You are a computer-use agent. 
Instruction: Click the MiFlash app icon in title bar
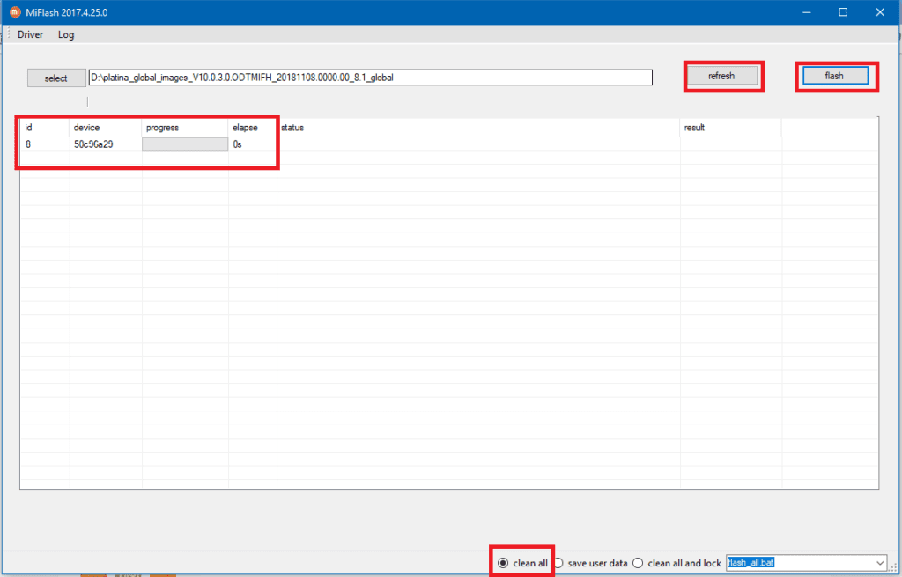click(15, 12)
